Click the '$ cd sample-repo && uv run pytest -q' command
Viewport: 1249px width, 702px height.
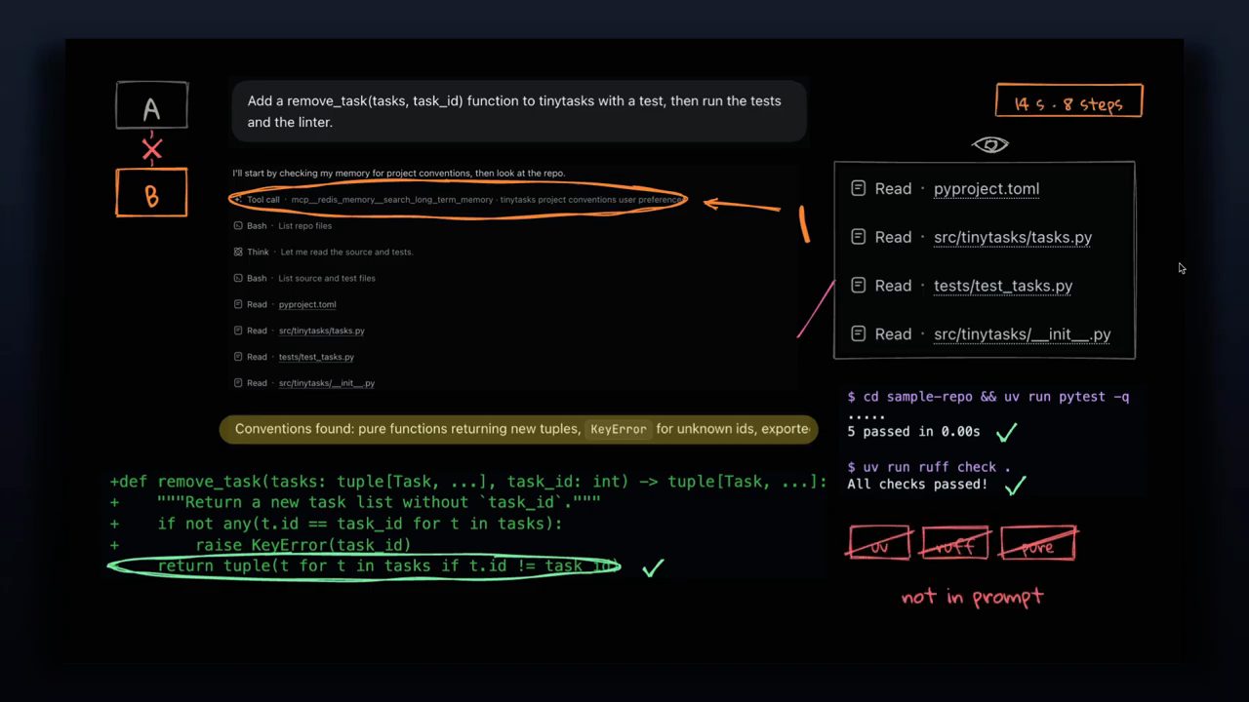tap(988, 397)
